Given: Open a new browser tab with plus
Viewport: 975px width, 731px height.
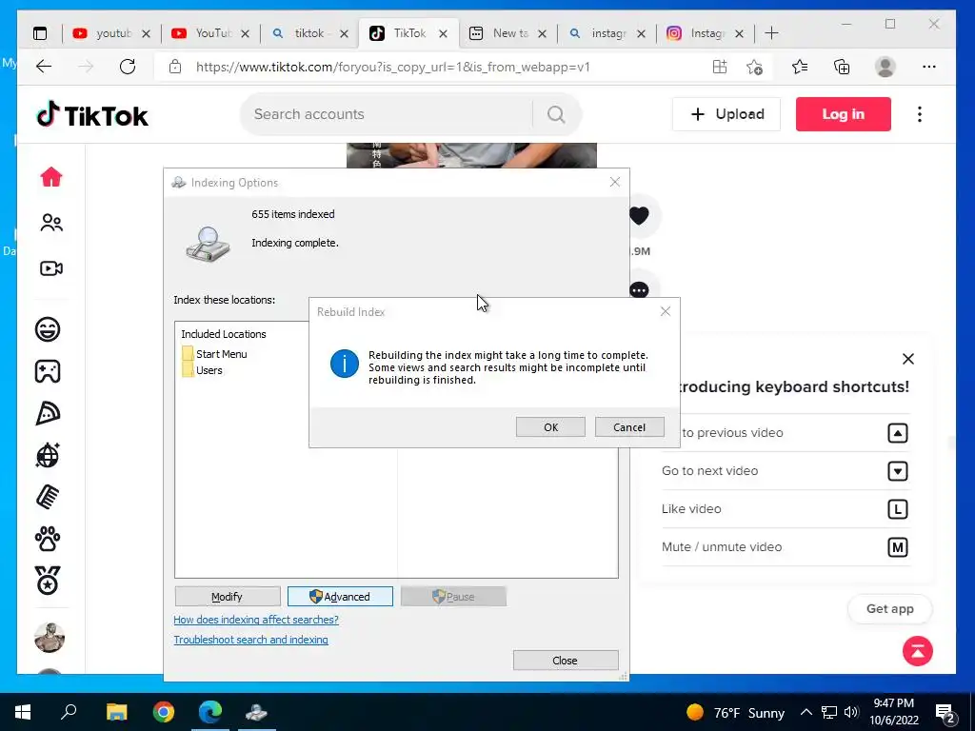Looking at the screenshot, I should coord(771,33).
